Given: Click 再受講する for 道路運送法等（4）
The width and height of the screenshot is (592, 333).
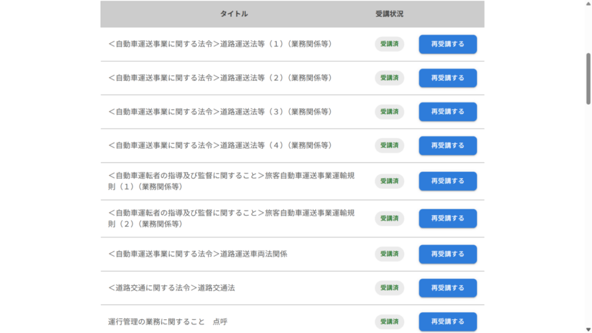Looking at the screenshot, I should [x=447, y=145].
